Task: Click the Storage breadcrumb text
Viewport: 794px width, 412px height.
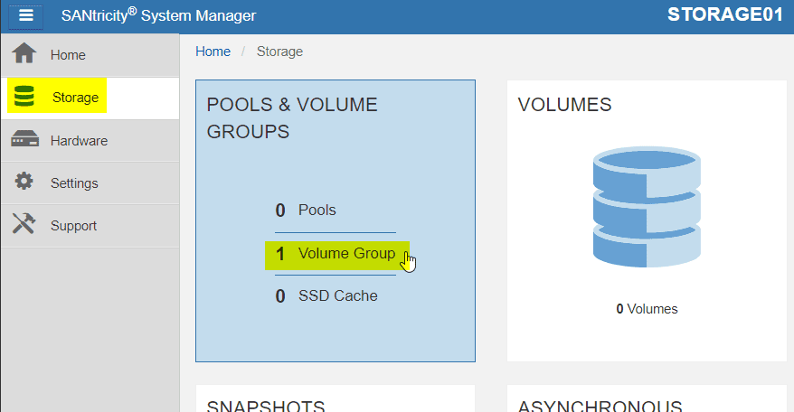Action: coord(279,51)
